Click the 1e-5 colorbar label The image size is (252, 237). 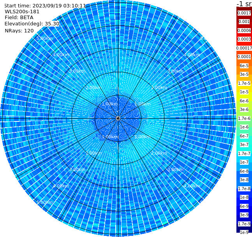click(244, 92)
